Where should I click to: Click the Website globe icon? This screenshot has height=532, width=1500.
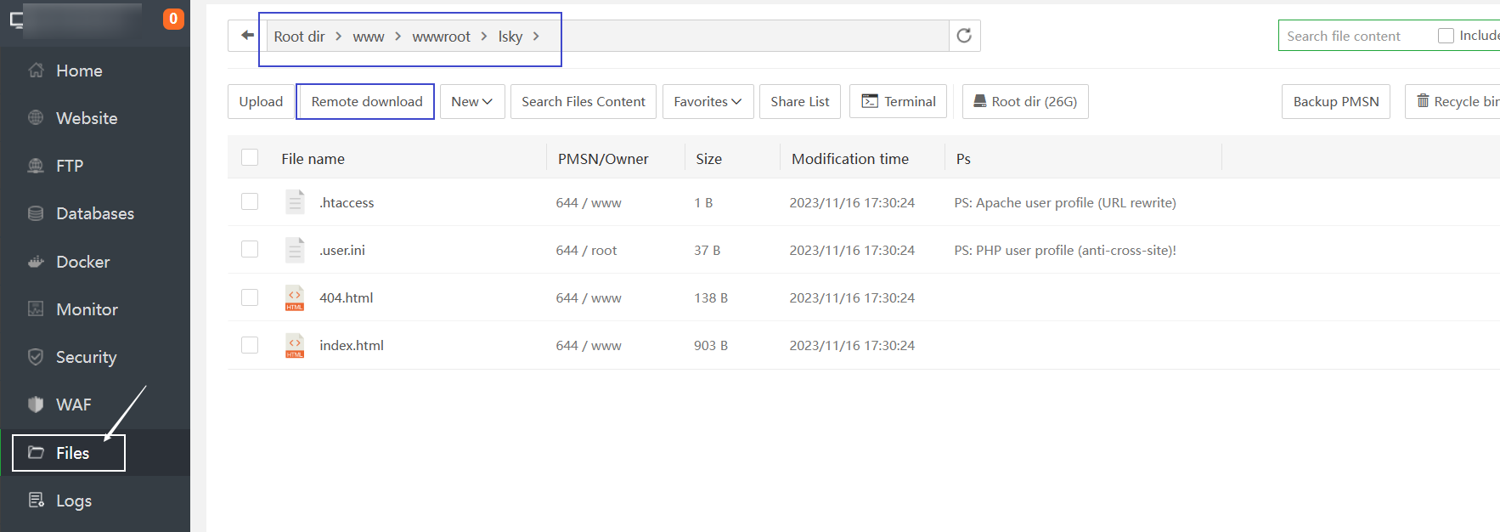(x=36, y=118)
